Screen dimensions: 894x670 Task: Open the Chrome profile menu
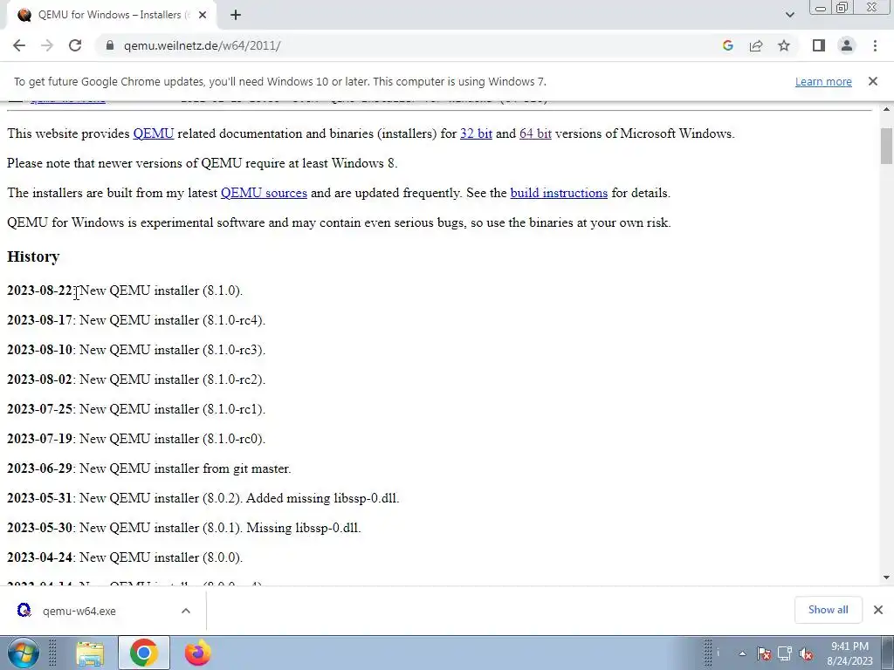click(x=847, y=45)
